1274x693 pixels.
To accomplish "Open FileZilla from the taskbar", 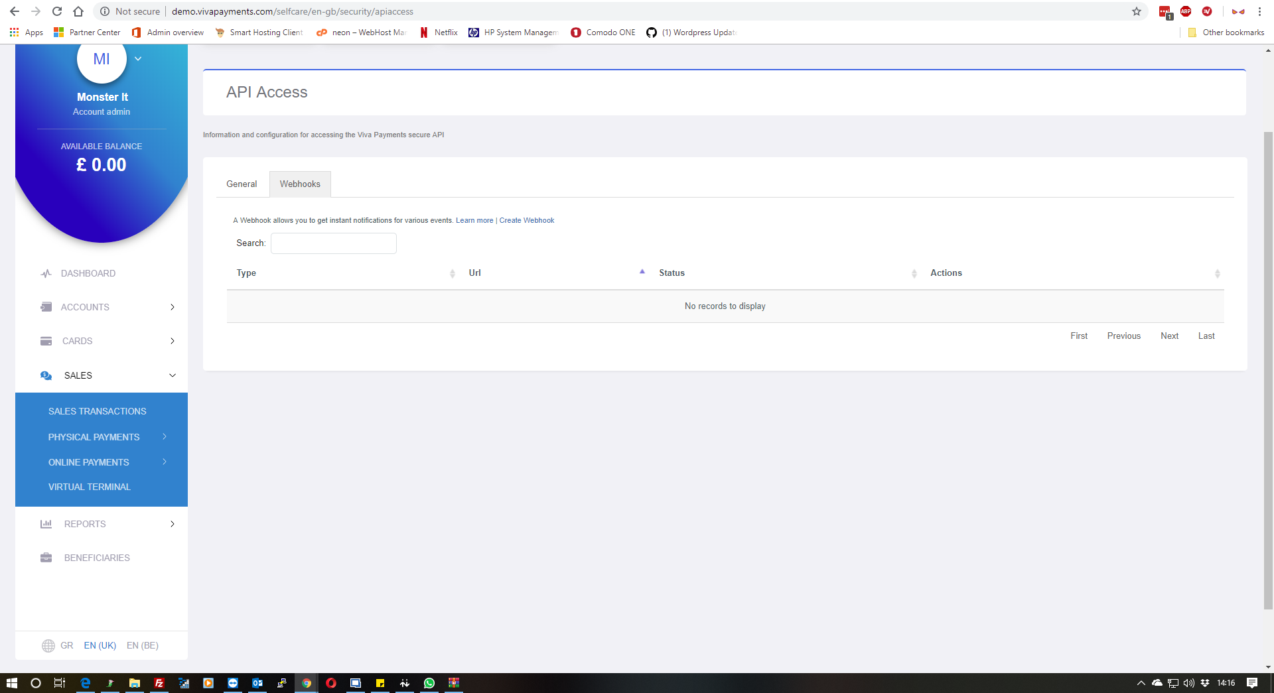I will (159, 683).
